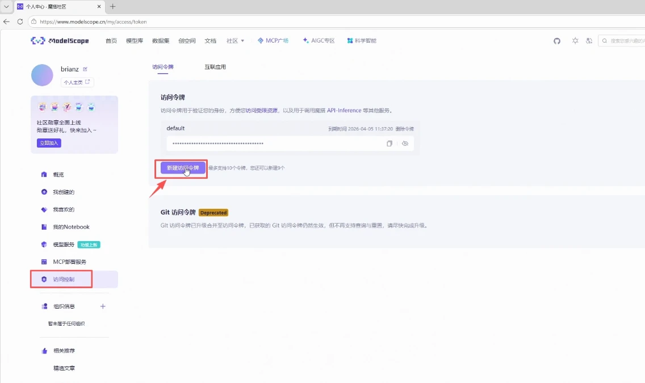The width and height of the screenshot is (645, 383).
Task: Open the ModelScope GitHub icon
Action: point(556,40)
